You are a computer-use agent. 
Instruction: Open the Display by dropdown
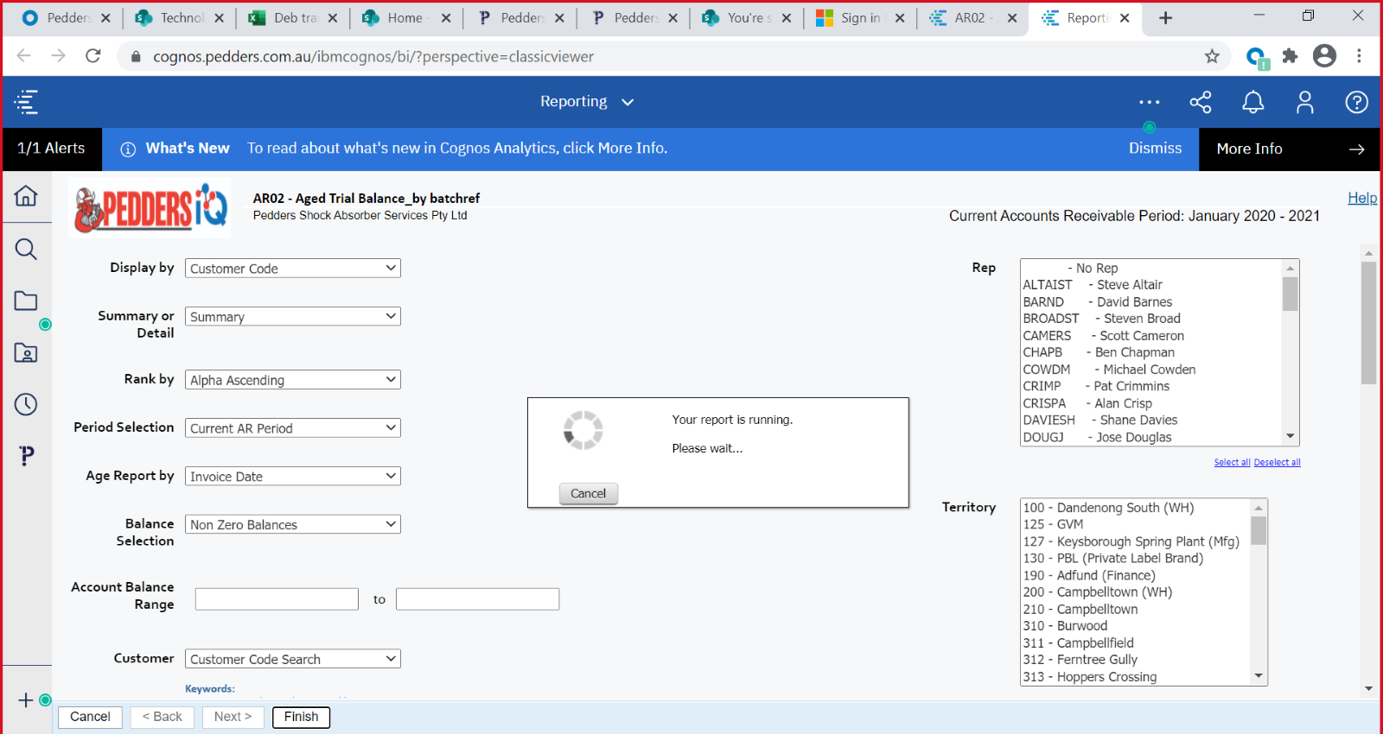[293, 269]
